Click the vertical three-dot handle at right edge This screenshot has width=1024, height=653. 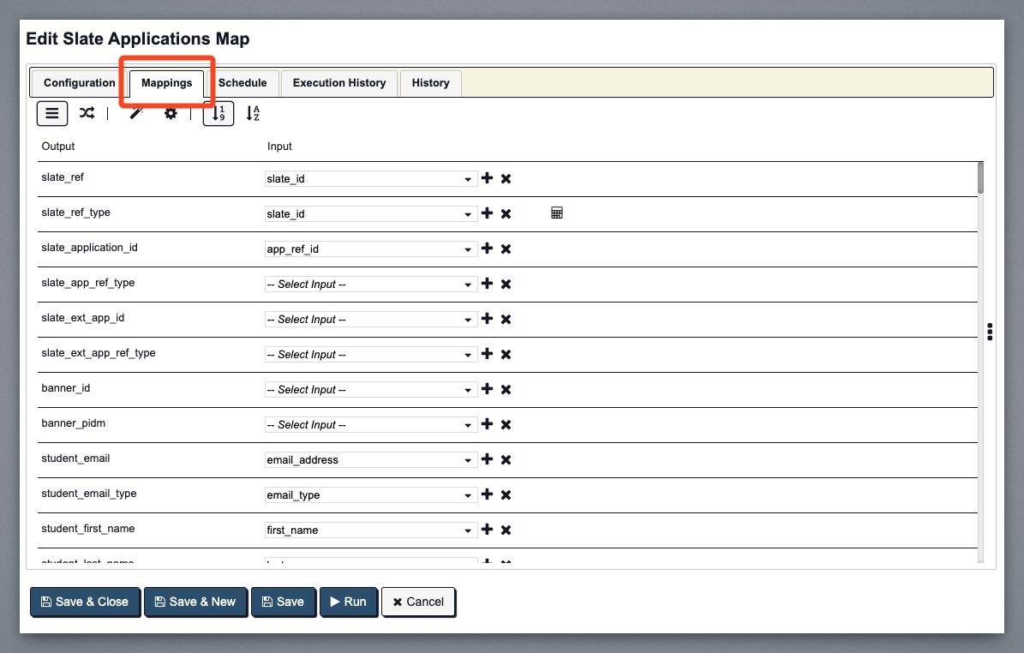click(990, 332)
